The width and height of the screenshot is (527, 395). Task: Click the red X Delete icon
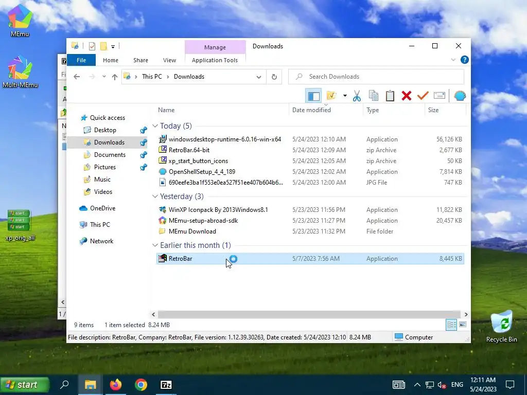pyautogui.click(x=407, y=96)
